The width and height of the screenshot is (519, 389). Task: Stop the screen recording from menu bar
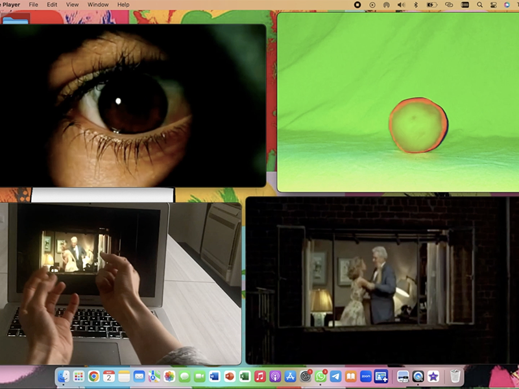click(357, 5)
